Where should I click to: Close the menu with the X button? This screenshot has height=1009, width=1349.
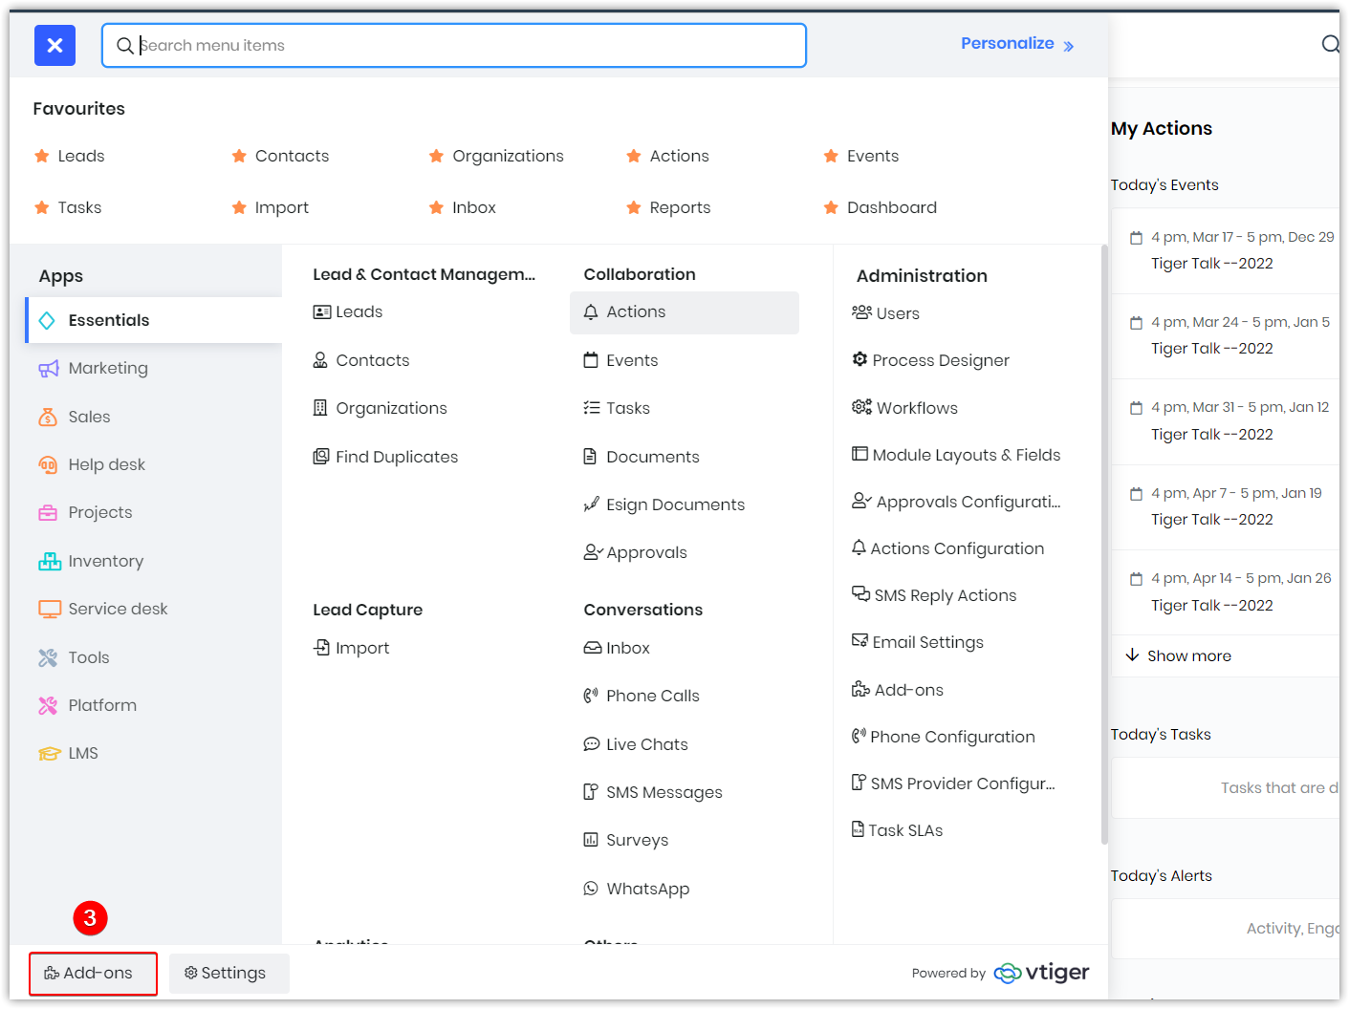(x=54, y=45)
